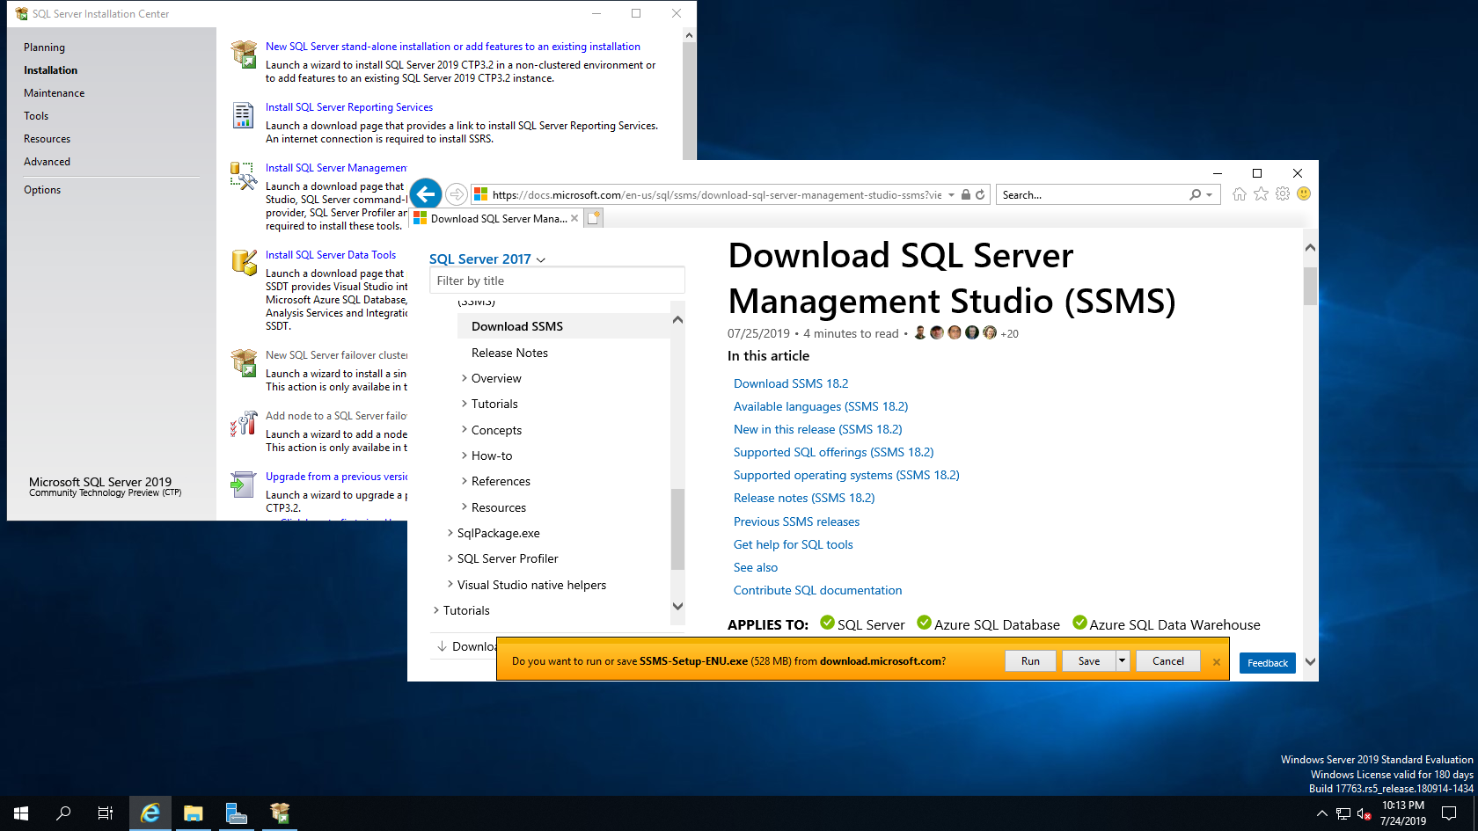Image resolution: width=1478 pixels, height=831 pixels.
Task: Expand the How-to tree node
Action: [x=465, y=456]
